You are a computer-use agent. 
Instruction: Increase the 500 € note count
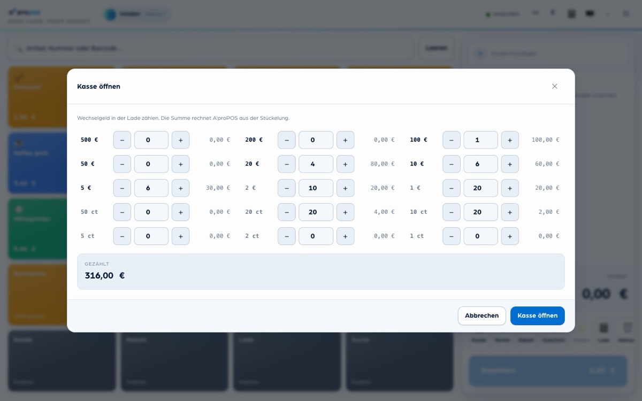(x=180, y=140)
